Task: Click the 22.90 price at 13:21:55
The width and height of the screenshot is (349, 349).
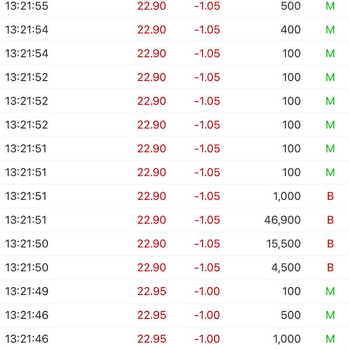Action: (x=152, y=6)
